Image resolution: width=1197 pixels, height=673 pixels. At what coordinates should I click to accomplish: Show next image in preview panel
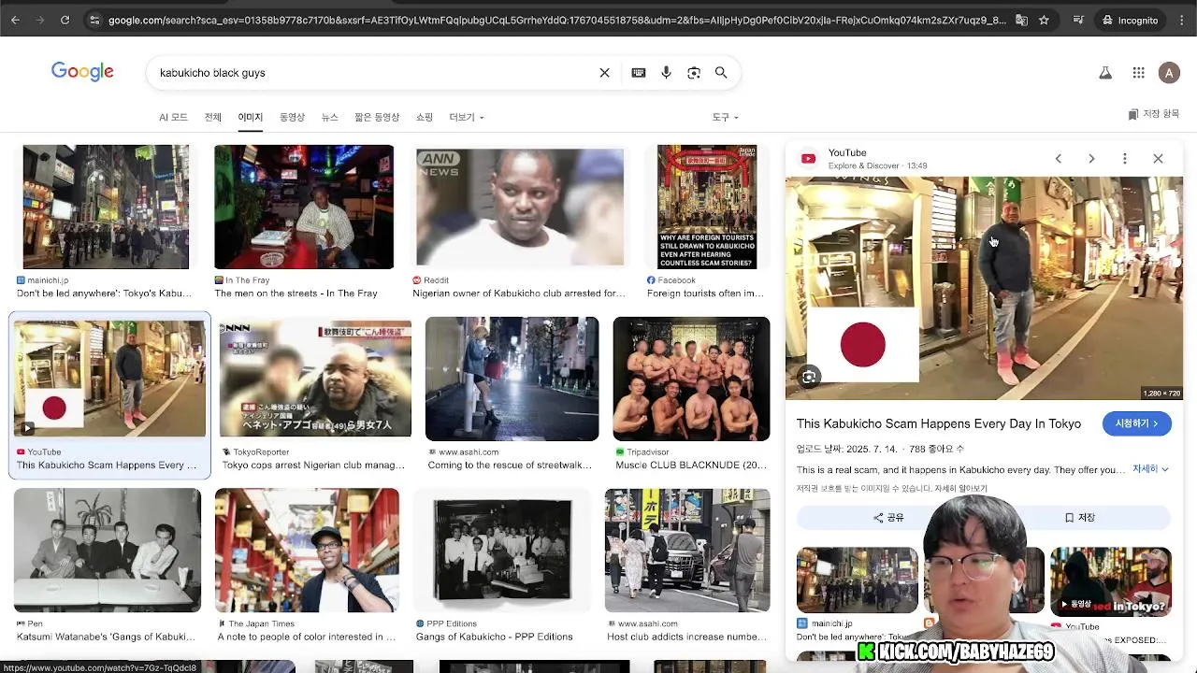pos(1091,159)
